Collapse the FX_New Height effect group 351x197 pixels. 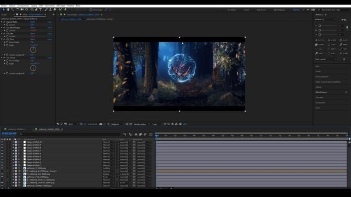[2, 28]
